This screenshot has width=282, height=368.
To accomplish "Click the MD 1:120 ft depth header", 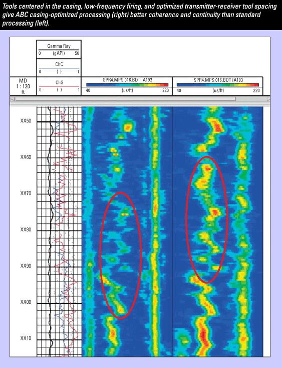I will click(23, 86).
